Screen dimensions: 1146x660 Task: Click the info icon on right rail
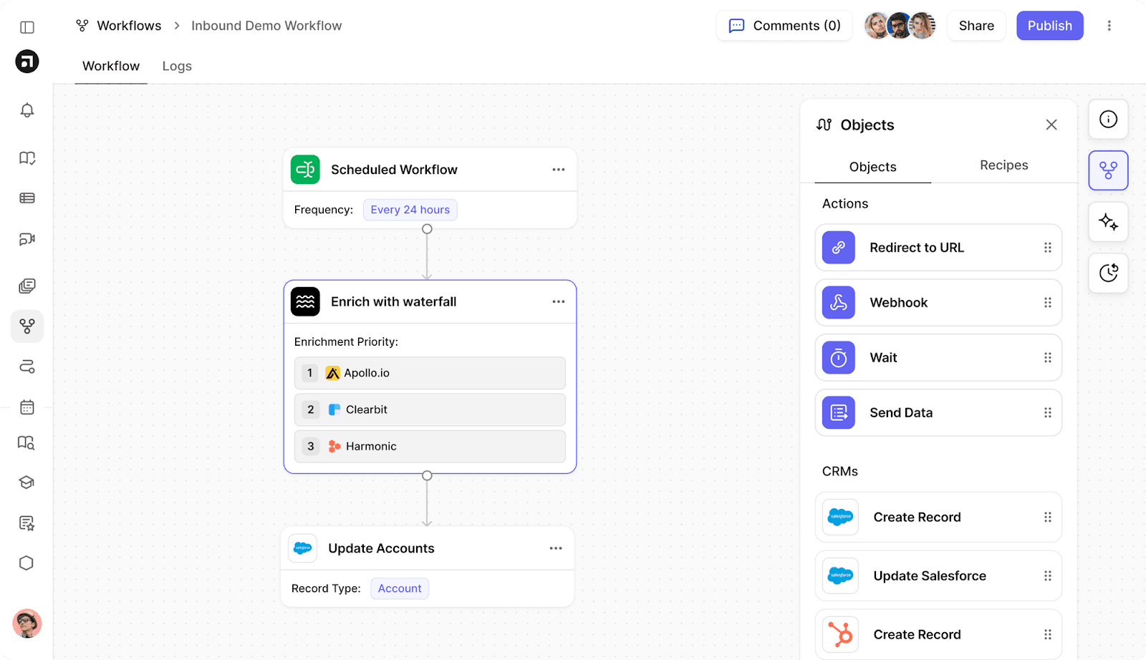[1108, 119]
